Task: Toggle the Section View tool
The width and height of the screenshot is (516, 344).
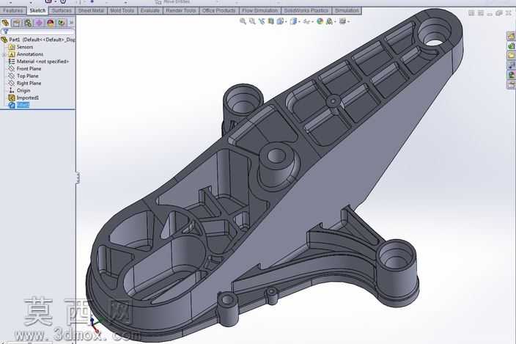Action: point(271,21)
